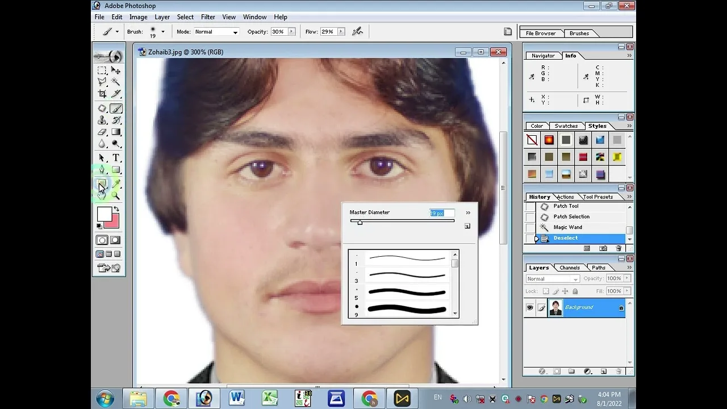
Task: Click the delete icon in the History palette
Action: click(x=618, y=248)
